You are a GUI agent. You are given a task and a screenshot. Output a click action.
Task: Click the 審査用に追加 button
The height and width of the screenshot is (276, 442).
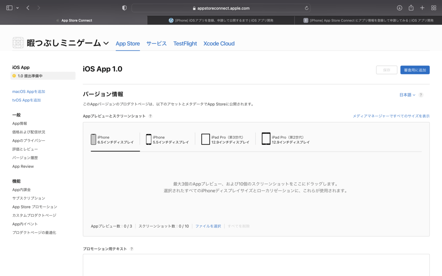(x=415, y=70)
